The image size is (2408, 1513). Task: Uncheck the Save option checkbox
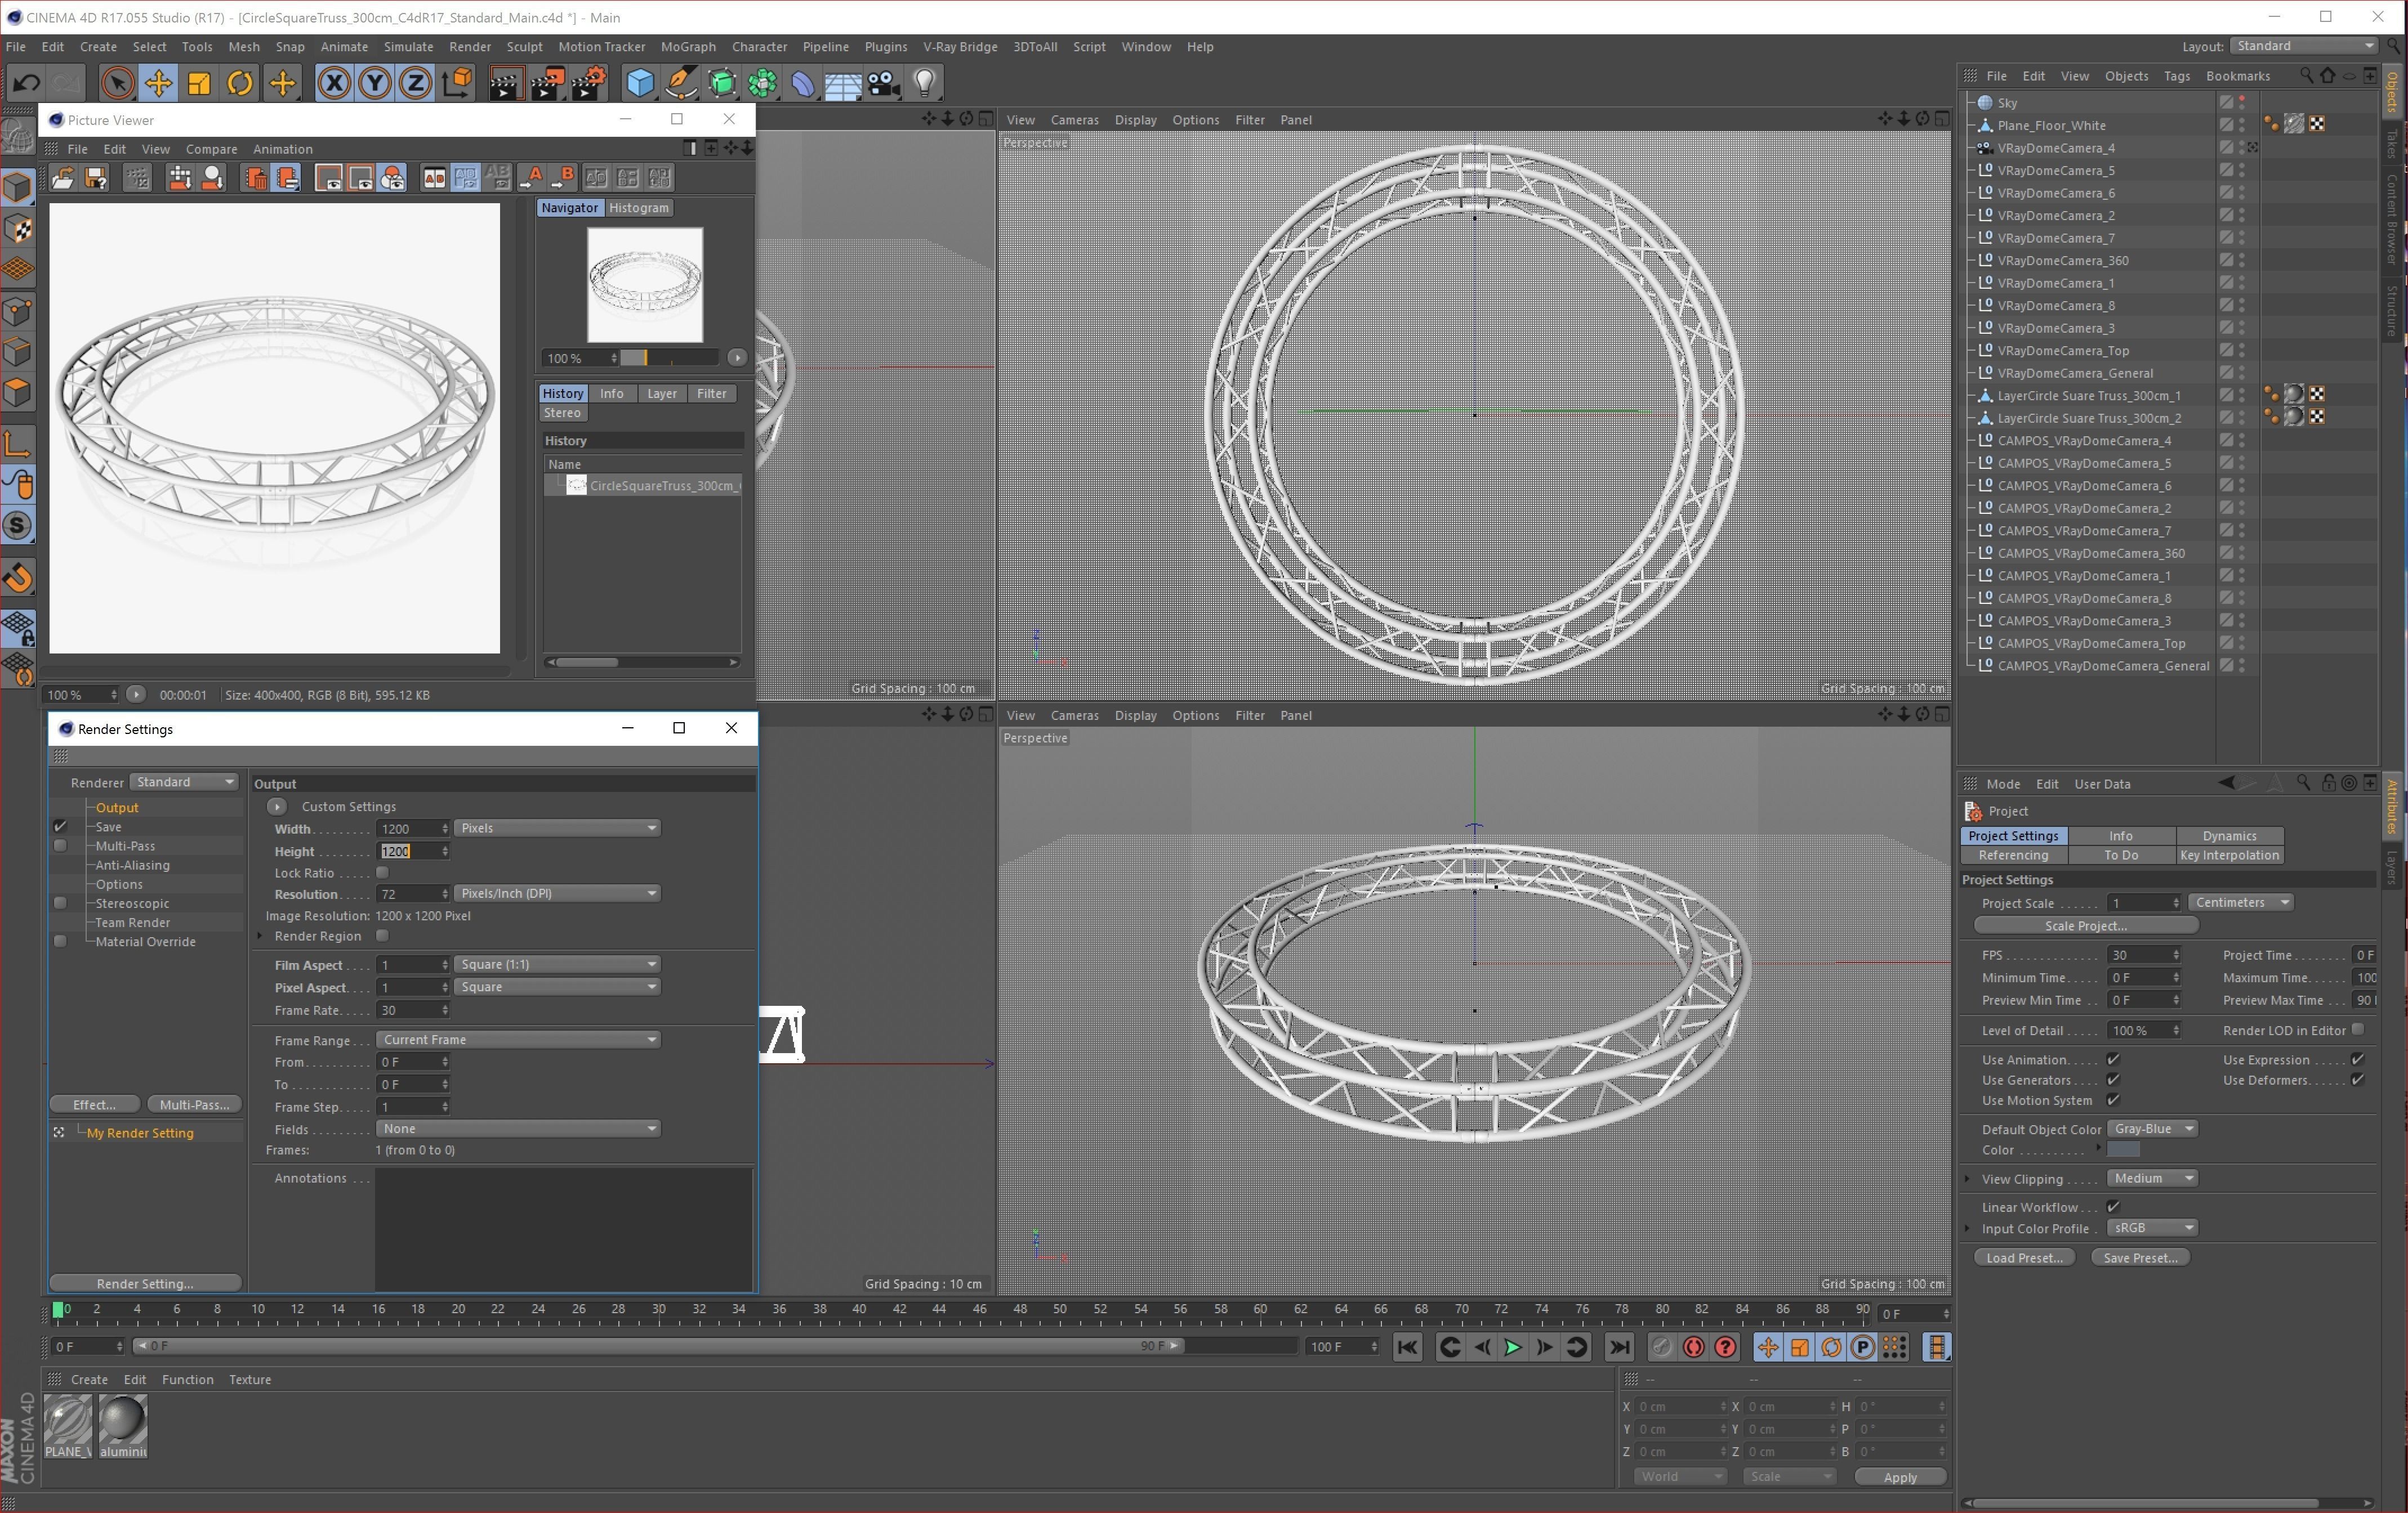pyautogui.click(x=60, y=826)
